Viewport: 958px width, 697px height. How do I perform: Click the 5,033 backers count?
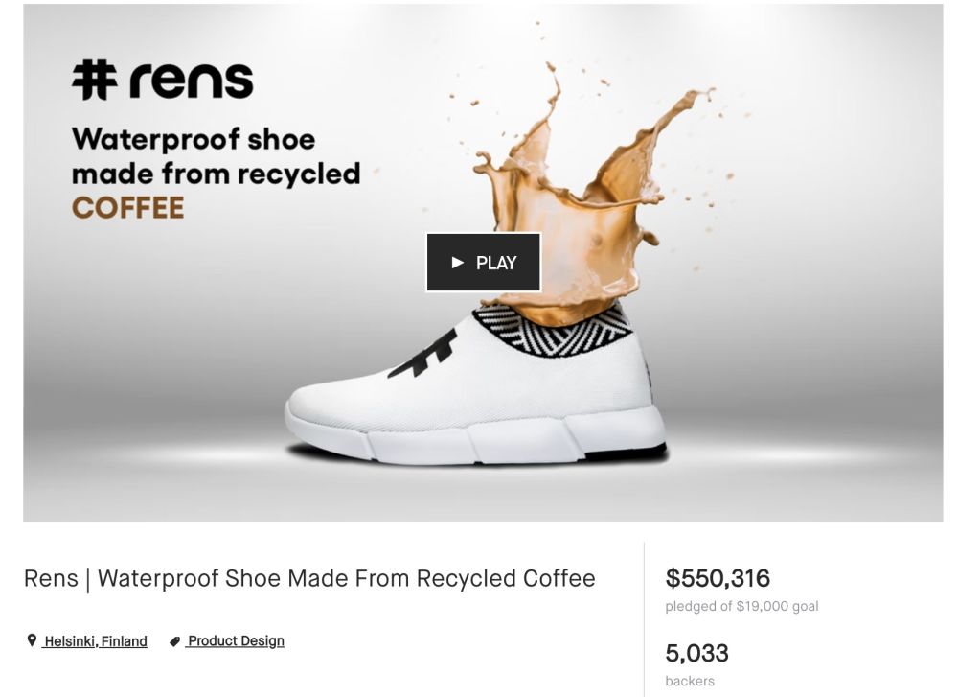pyautogui.click(x=697, y=653)
